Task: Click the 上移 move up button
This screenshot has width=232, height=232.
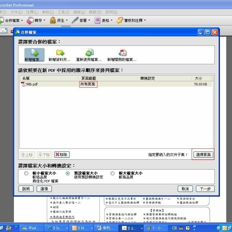Action: click(x=27, y=155)
